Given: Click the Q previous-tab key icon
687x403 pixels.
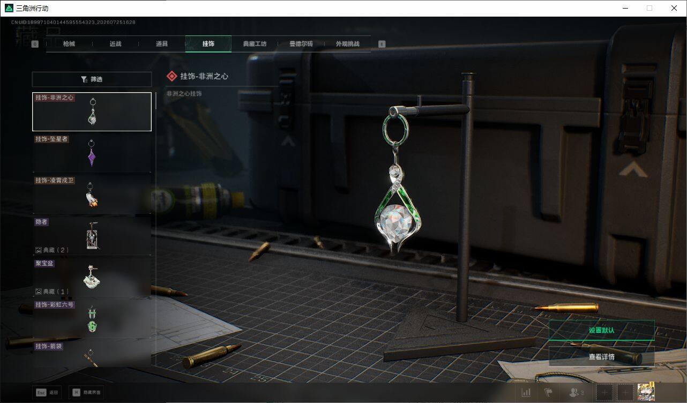Looking at the screenshot, I should click(35, 44).
